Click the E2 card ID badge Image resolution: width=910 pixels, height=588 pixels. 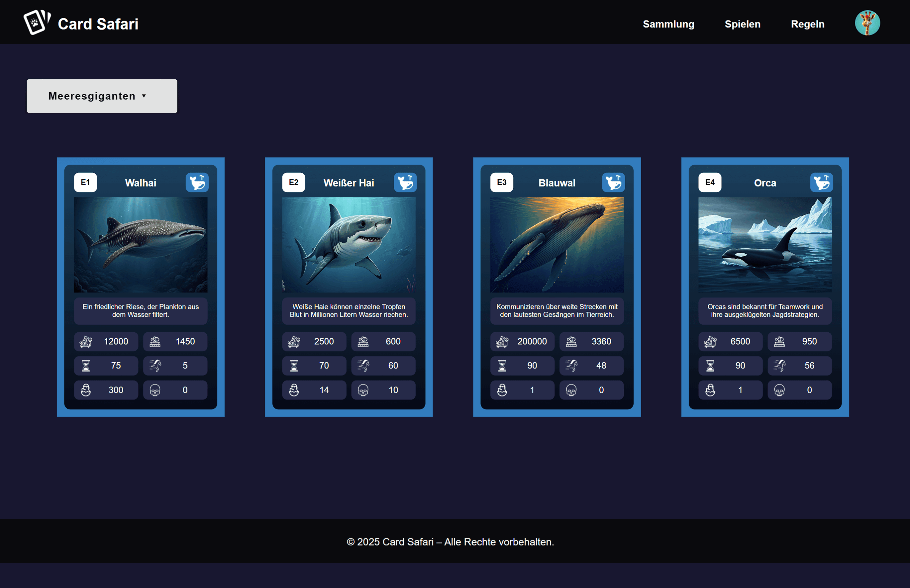[x=293, y=183]
